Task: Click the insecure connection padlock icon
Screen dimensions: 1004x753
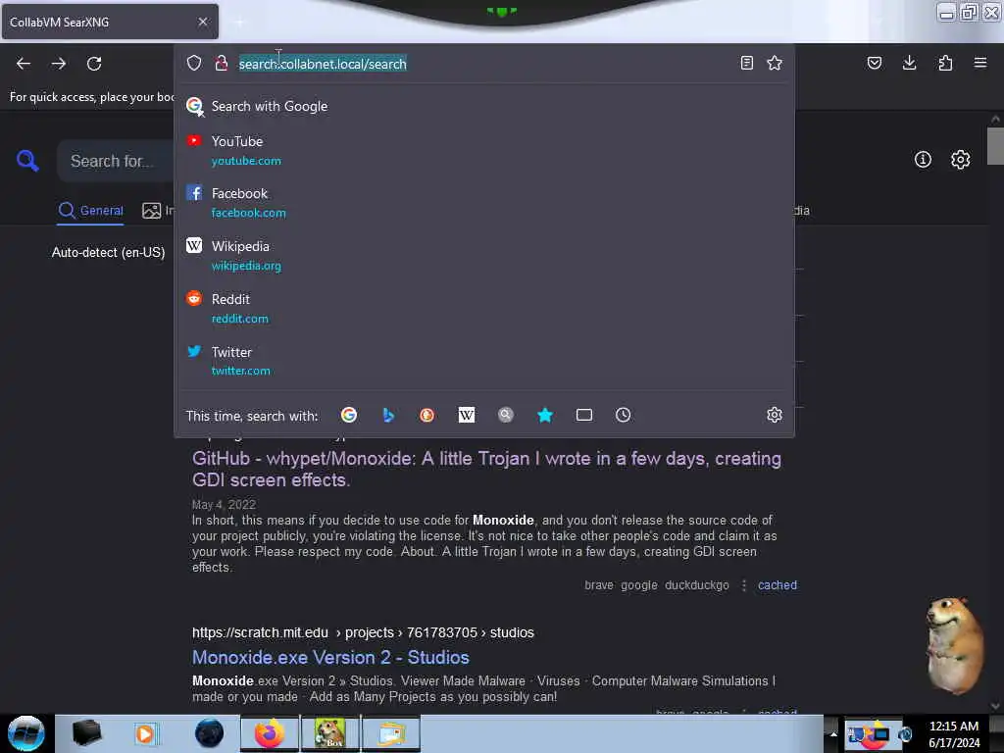Action: (x=222, y=63)
